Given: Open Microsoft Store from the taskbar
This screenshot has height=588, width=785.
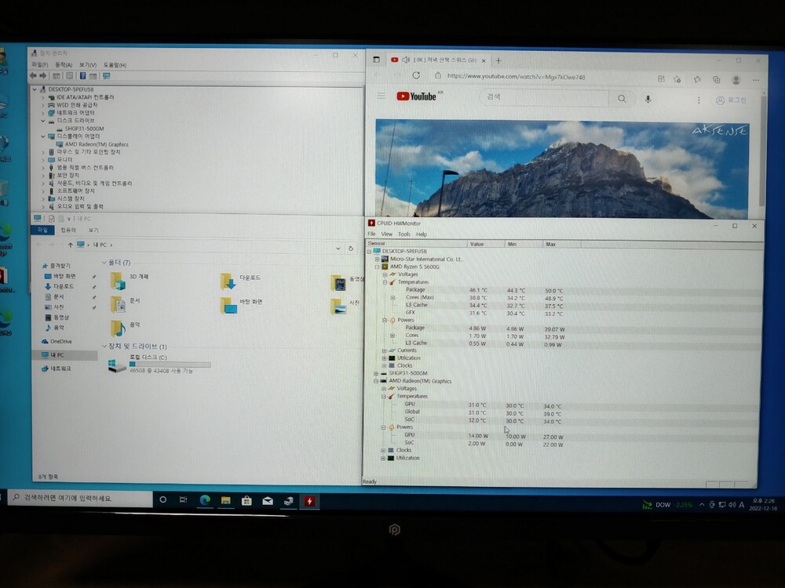Looking at the screenshot, I should coord(246,500).
